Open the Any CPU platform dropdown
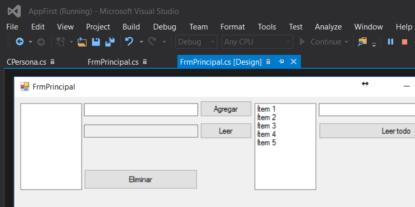415x207 pixels. (257, 42)
